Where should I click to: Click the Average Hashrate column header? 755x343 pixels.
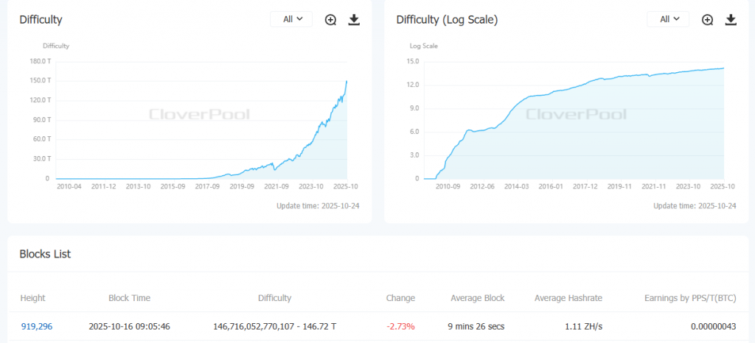(568, 298)
